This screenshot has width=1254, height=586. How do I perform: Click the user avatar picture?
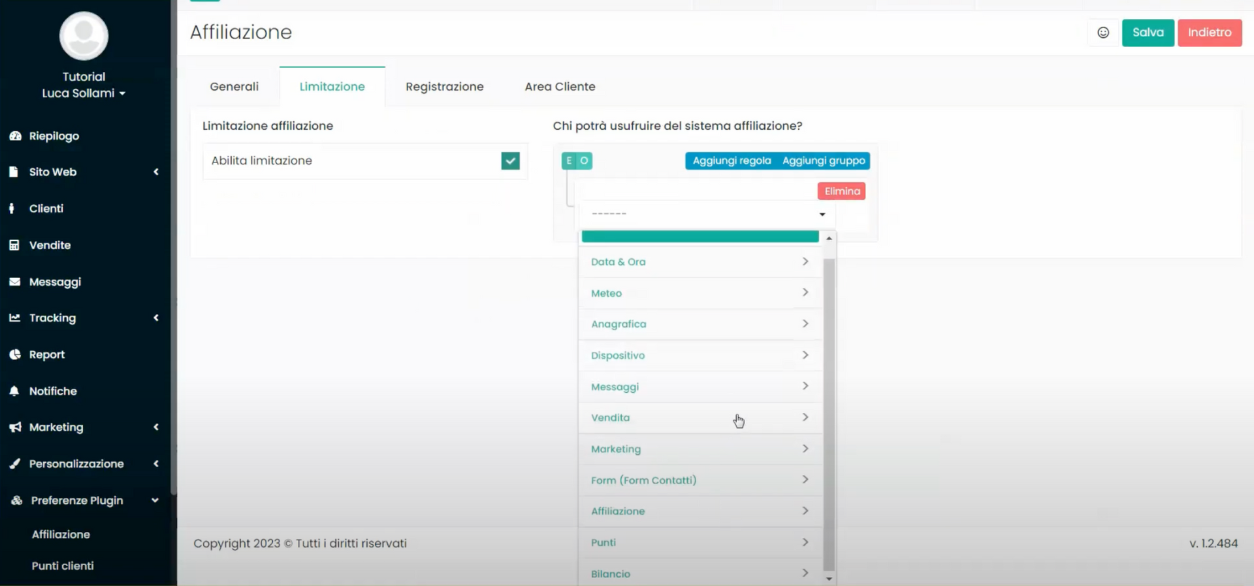tap(84, 36)
